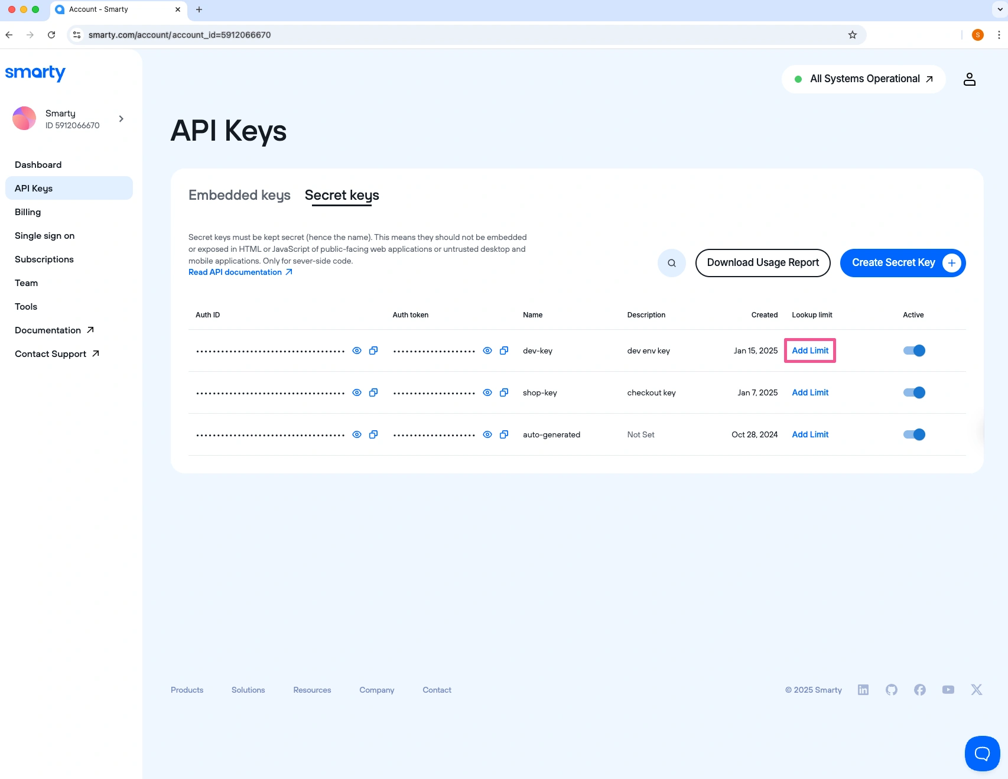
Task: Switch to the Embedded keys tab
Action: pos(239,195)
